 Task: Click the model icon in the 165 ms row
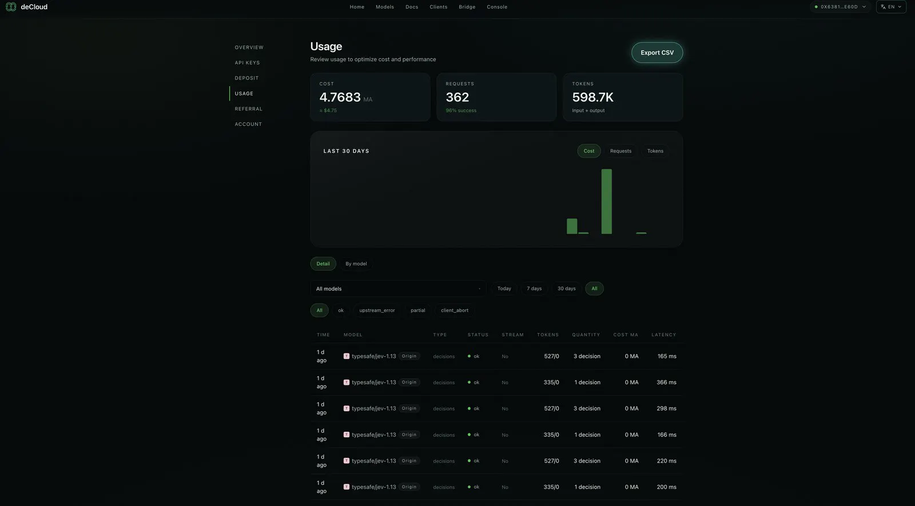point(347,356)
